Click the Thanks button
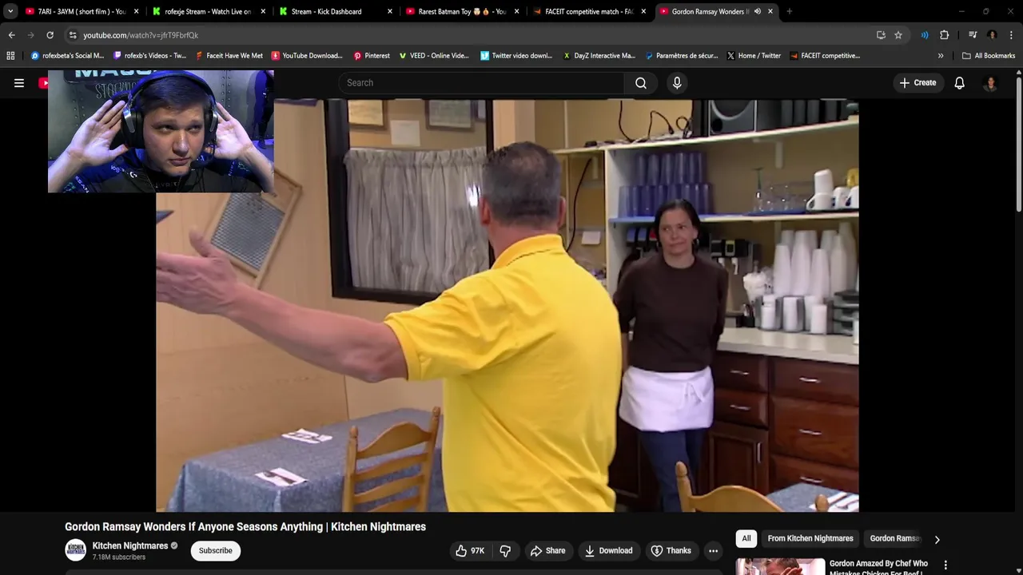The width and height of the screenshot is (1023, 575). [671, 550]
